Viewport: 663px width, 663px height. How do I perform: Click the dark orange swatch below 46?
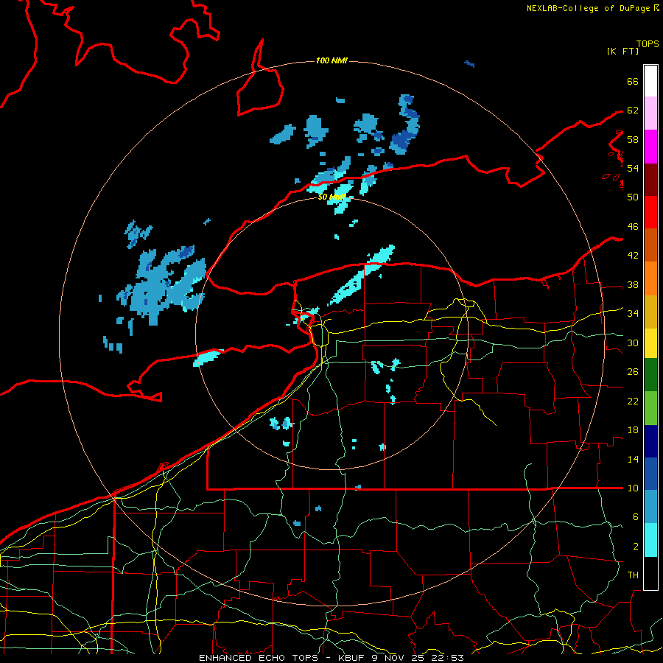click(650, 245)
